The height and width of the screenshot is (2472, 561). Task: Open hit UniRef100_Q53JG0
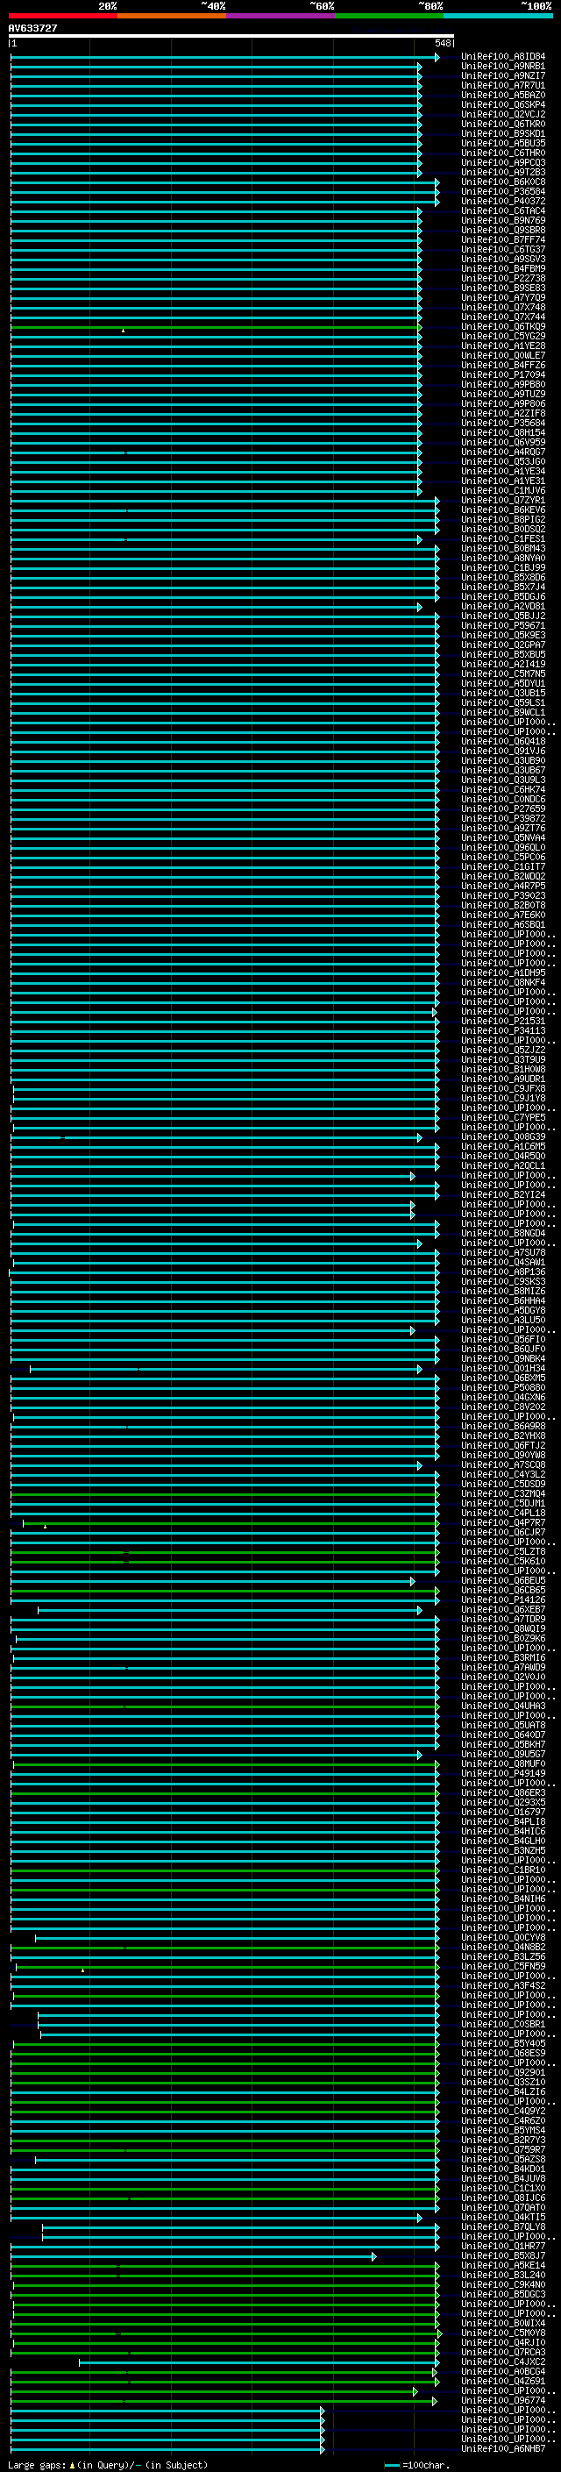pos(503,462)
